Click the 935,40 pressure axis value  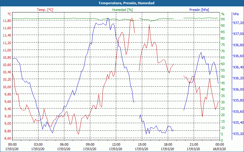point(238,123)
